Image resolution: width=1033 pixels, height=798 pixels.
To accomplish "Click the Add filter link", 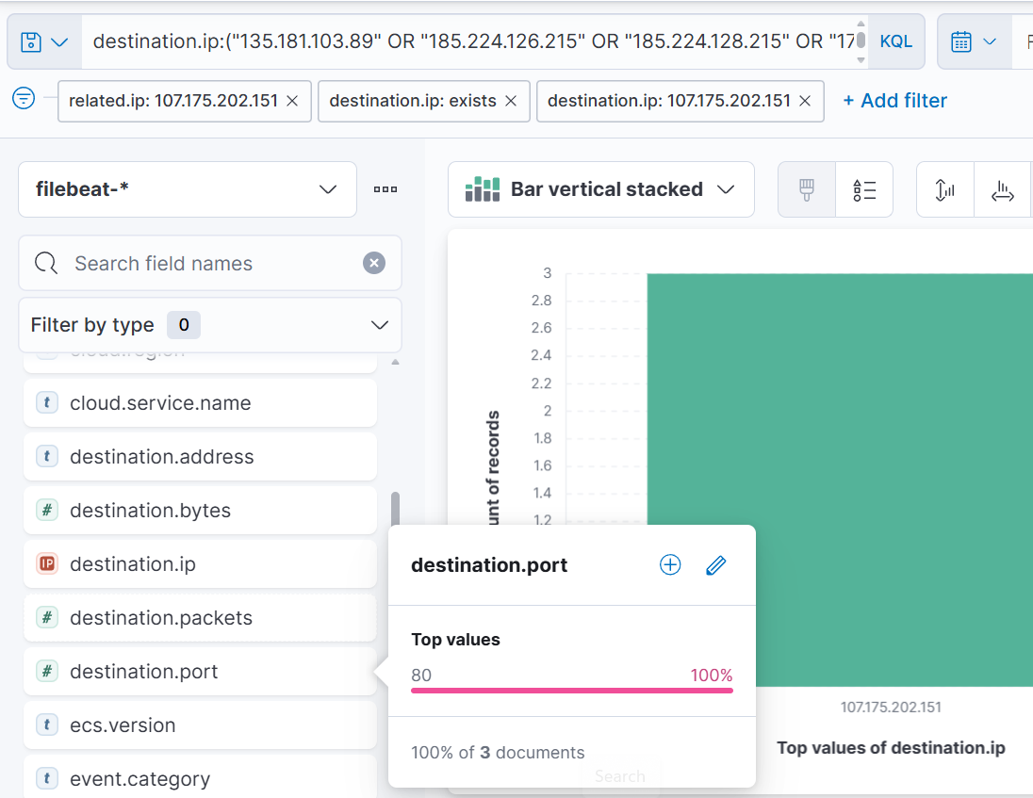I will (x=894, y=101).
